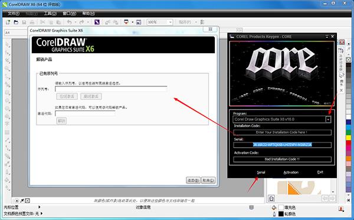This screenshot has height=220, width=354.
Task: Select the yellow swatch in color palette
Action: (349, 137)
